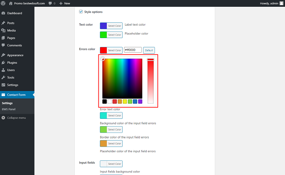This screenshot has width=285, height=175.
Task: Open admin user avatar
Action: (281, 3)
